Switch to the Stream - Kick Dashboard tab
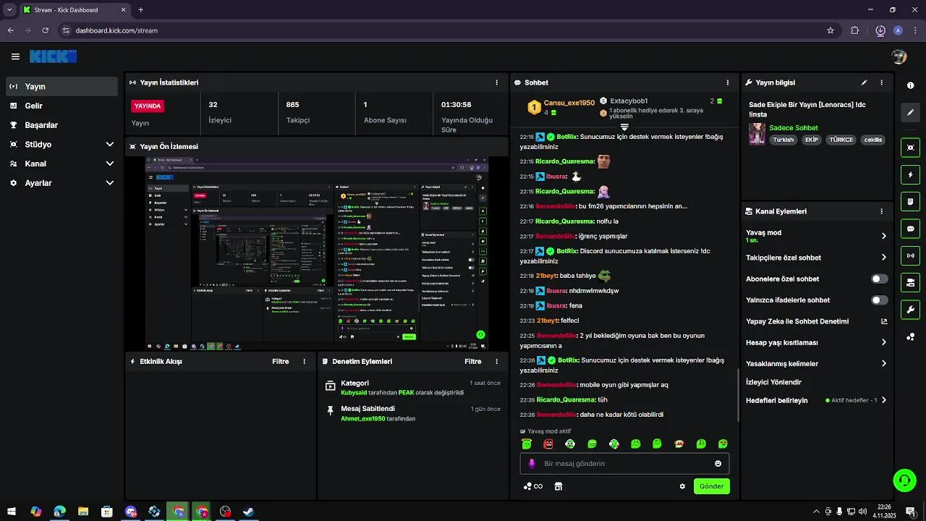Viewport: 926px width, 521px height. point(74,10)
